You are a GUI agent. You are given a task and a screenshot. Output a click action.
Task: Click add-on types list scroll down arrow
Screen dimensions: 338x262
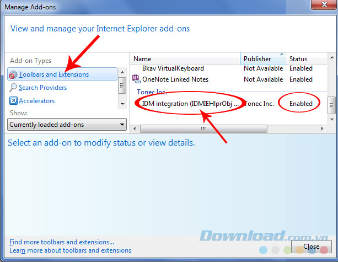(x=122, y=104)
